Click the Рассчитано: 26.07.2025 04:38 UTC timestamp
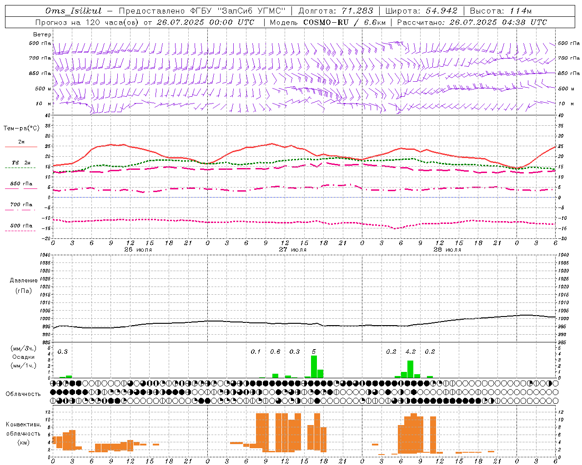This screenshot has height=465, width=582. 472,22
